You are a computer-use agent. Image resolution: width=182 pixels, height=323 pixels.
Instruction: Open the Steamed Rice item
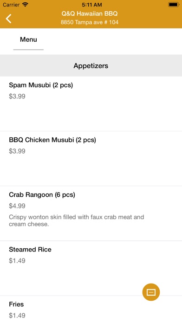pos(91,268)
